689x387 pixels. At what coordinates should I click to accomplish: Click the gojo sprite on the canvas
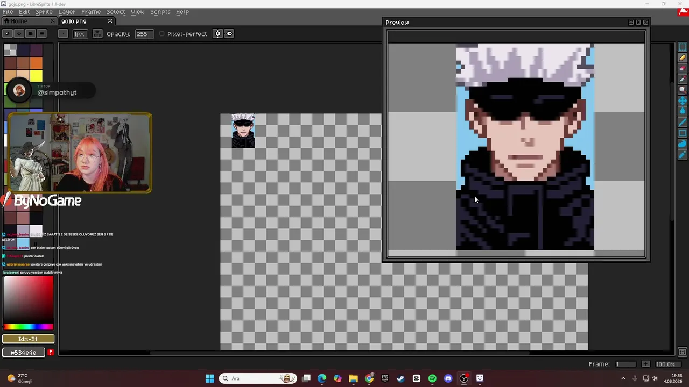[x=243, y=131]
